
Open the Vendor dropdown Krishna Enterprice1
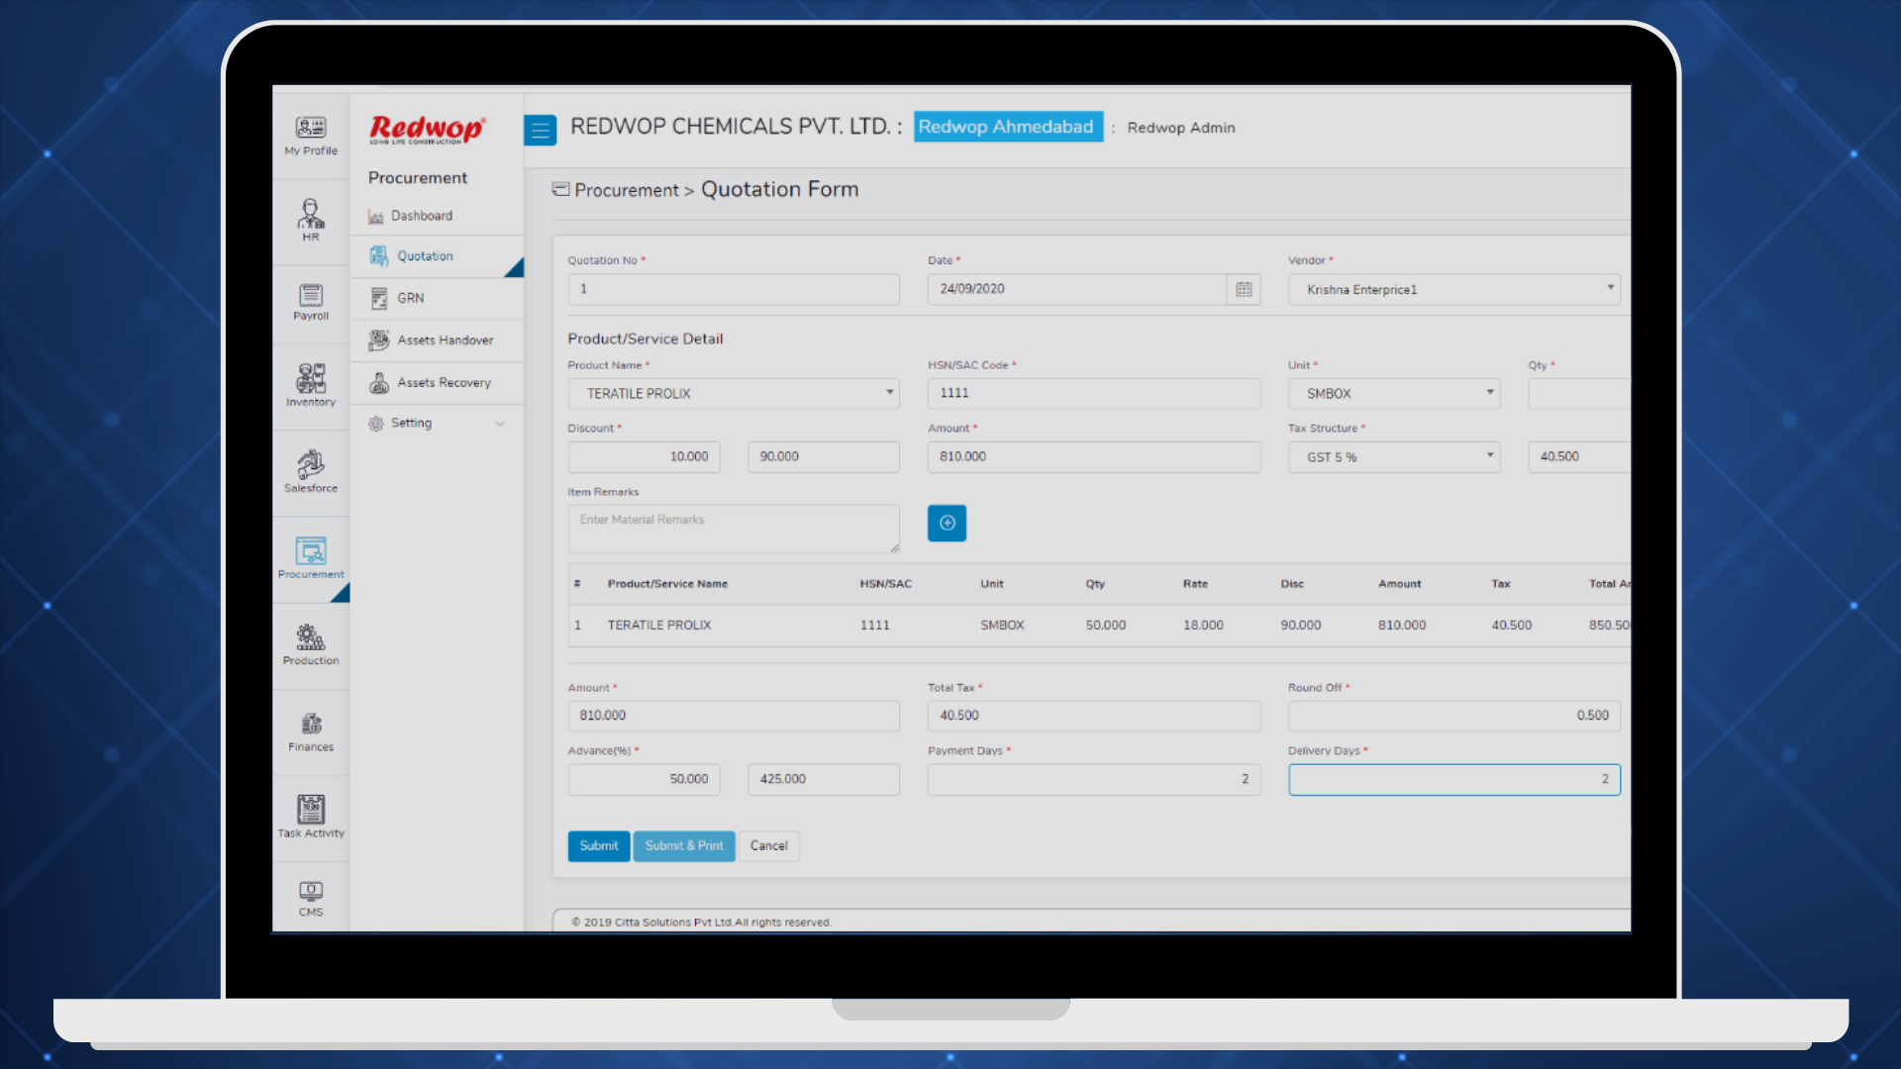[x=1454, y=289]
